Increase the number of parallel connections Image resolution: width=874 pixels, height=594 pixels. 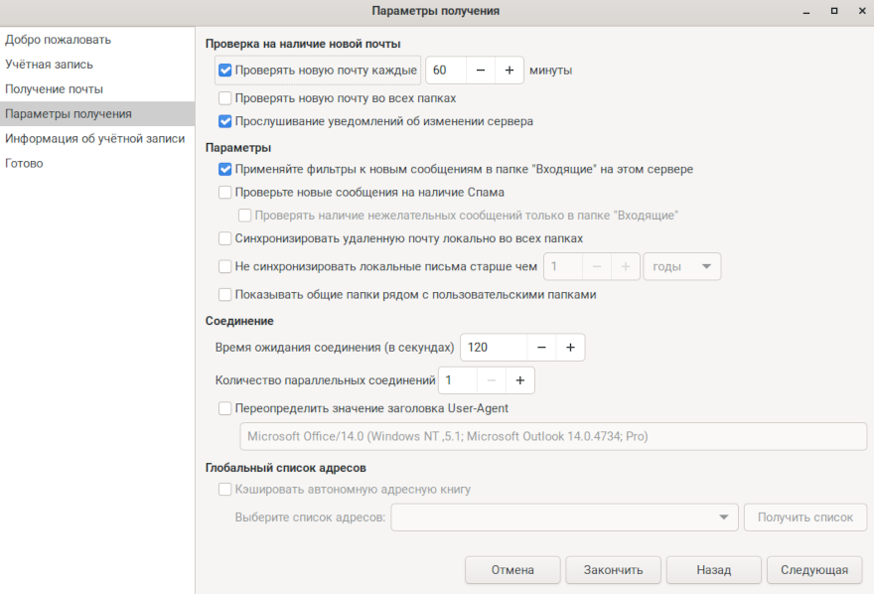click(x=520, y=380)
